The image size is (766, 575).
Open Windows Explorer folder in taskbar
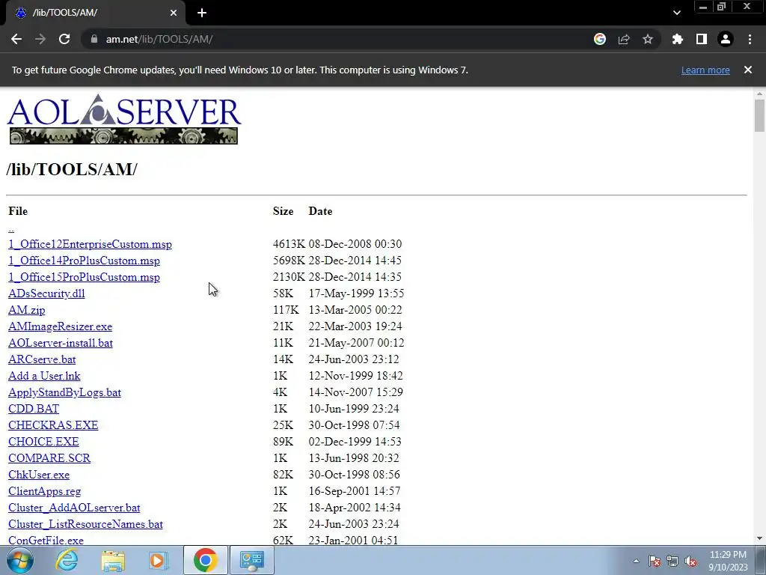click(x=113, y=560)
